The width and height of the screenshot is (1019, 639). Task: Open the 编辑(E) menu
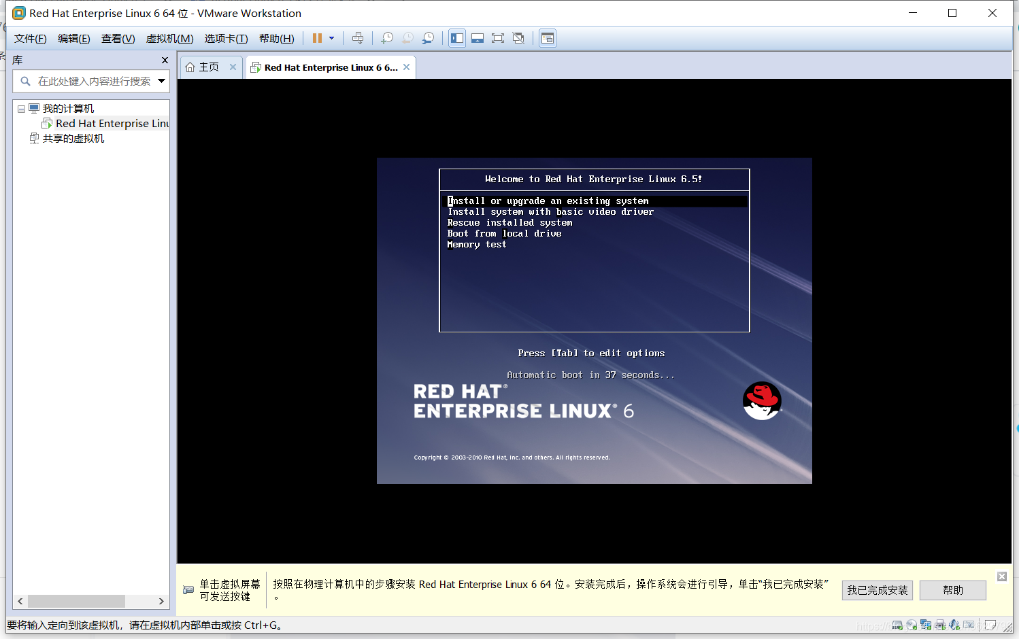point(74,39)
